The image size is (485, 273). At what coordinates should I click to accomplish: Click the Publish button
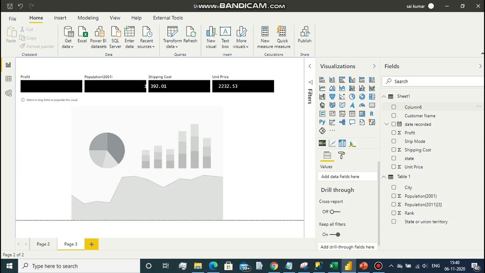pos(305,35)
